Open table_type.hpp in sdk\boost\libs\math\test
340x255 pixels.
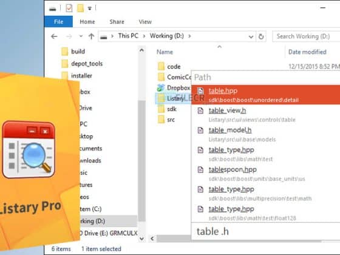click(x=266, y=154)
